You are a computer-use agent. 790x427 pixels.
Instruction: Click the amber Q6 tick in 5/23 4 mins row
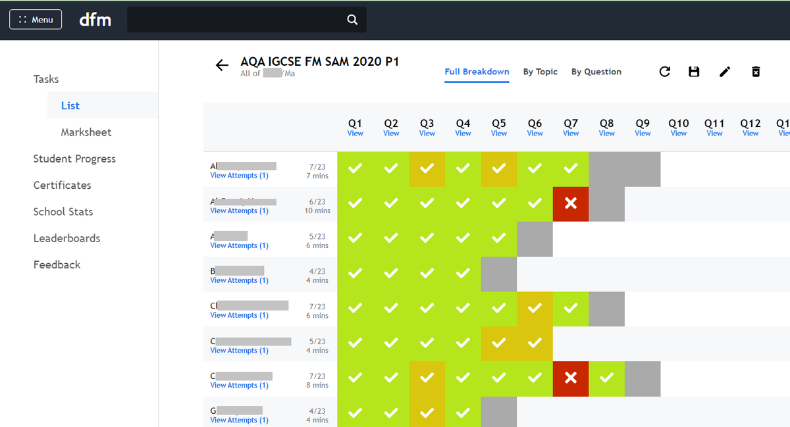pyautogui.click(x=535, y=344)
